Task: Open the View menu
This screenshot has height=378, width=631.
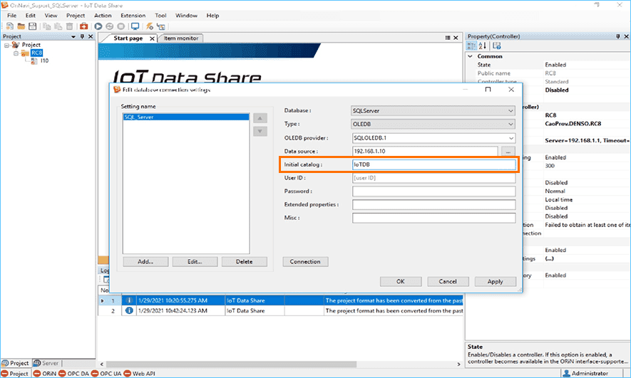Action: [x=51, y=15]
